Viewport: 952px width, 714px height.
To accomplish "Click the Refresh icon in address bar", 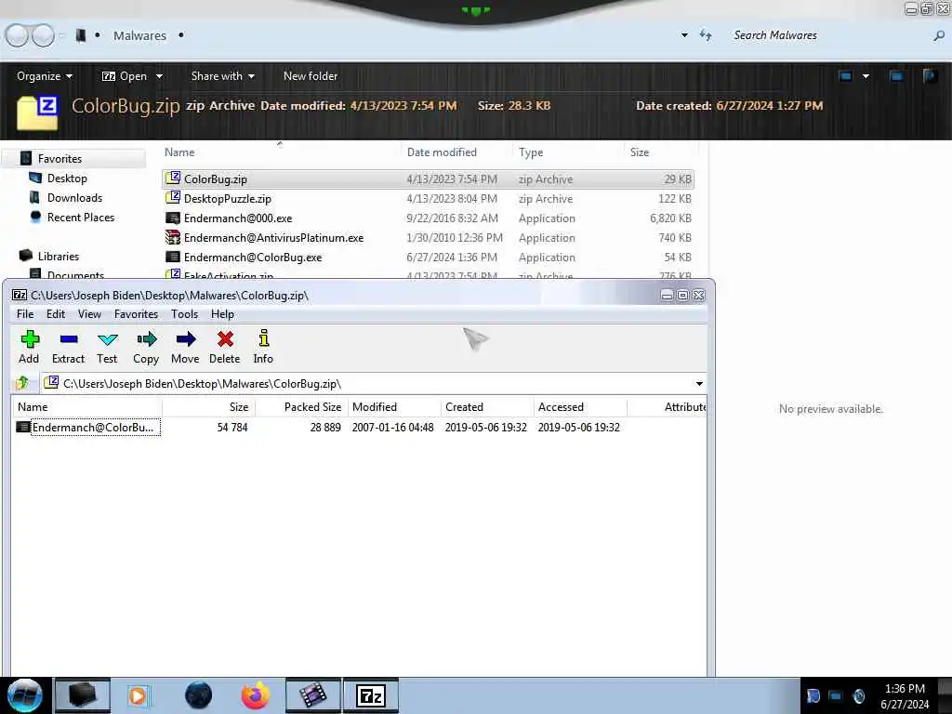I will (706, 35).
